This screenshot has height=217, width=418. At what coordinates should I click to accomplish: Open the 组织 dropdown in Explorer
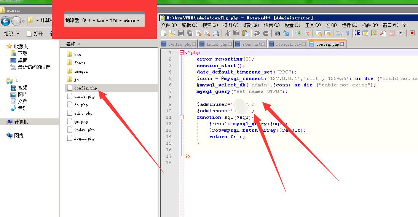tap(11, 34)
